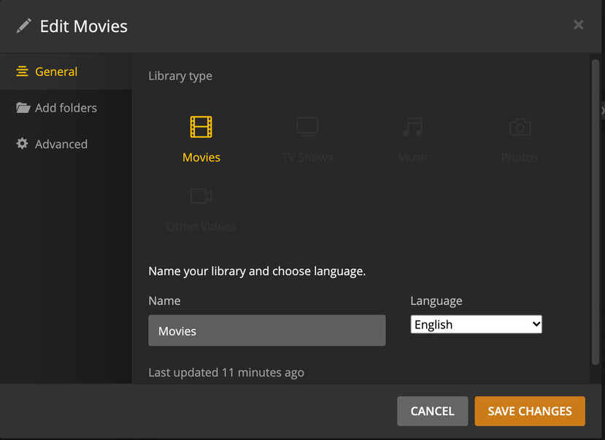Viewport: 605px width, 440px height.
Task: Choose the TV Shows library type icon
Action: 307,127
